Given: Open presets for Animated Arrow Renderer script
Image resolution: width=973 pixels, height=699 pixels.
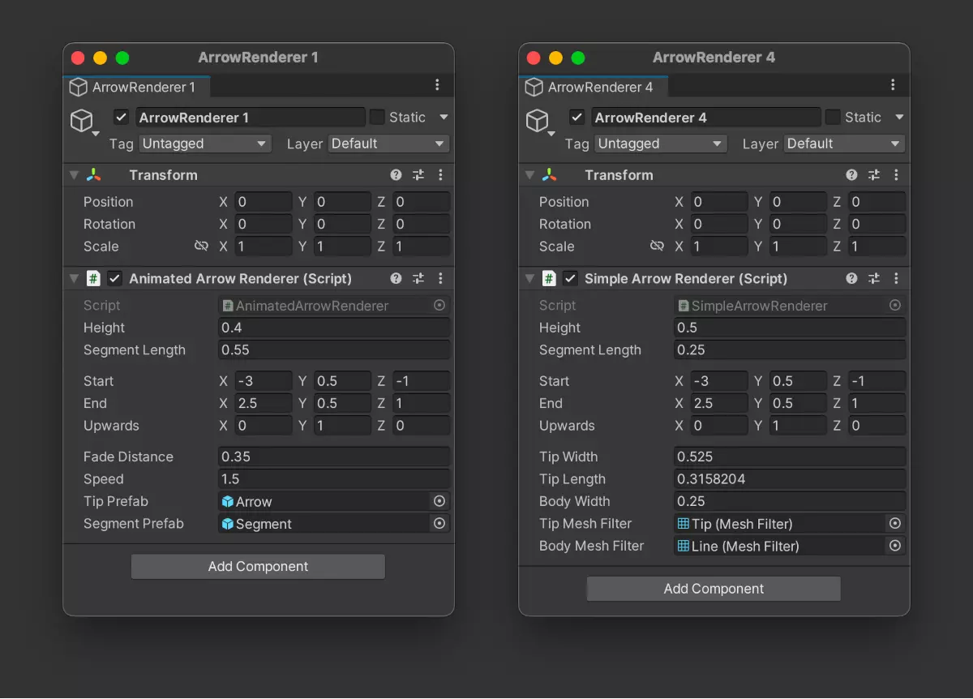Looking at the screenshot, I should 418,278.
